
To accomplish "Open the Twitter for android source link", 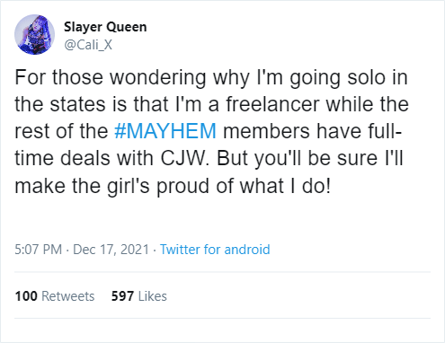I will click(215, 250).
